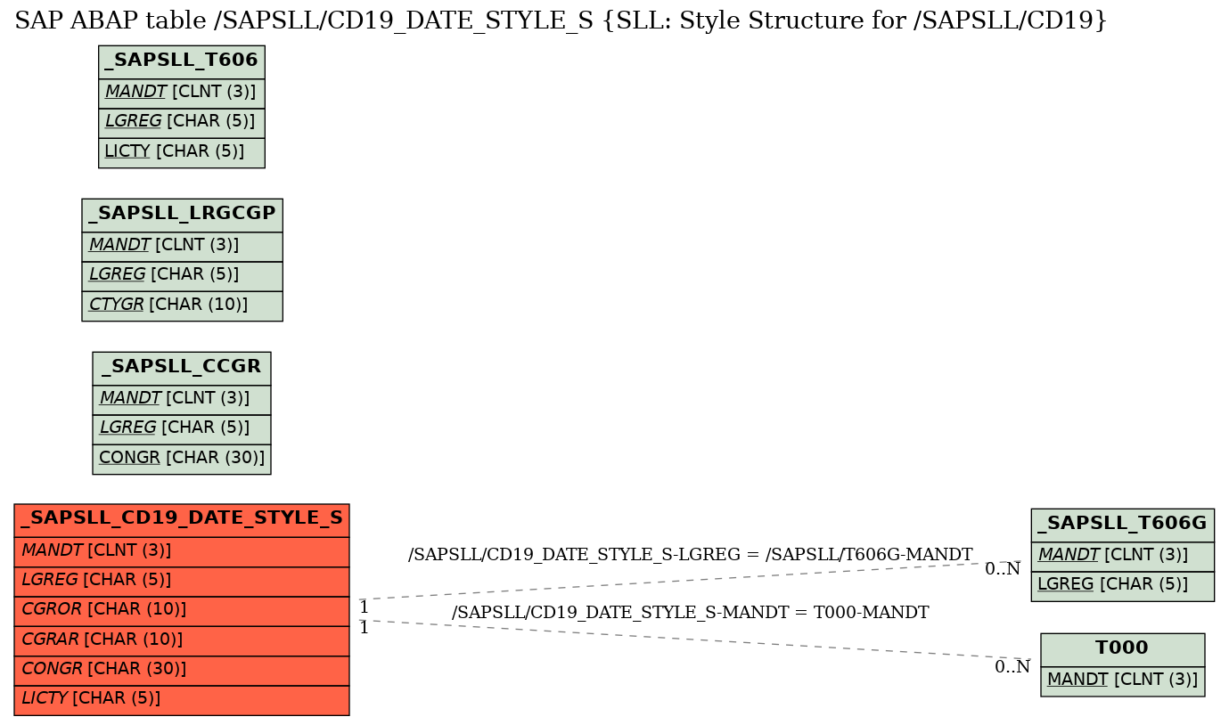
Task: Select LICTY [CHAR (5)] in _SAPSLL_T606 table
Action: pyautogui.click(x=181, y=152)
